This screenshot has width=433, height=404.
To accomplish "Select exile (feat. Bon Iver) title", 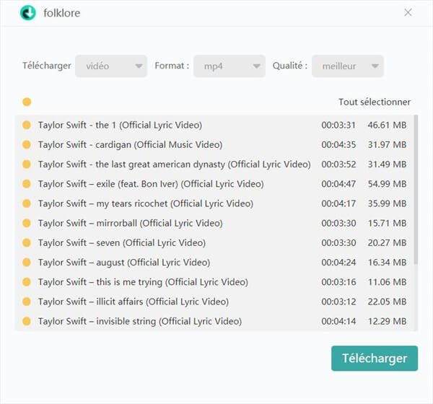I will point(151,184).
